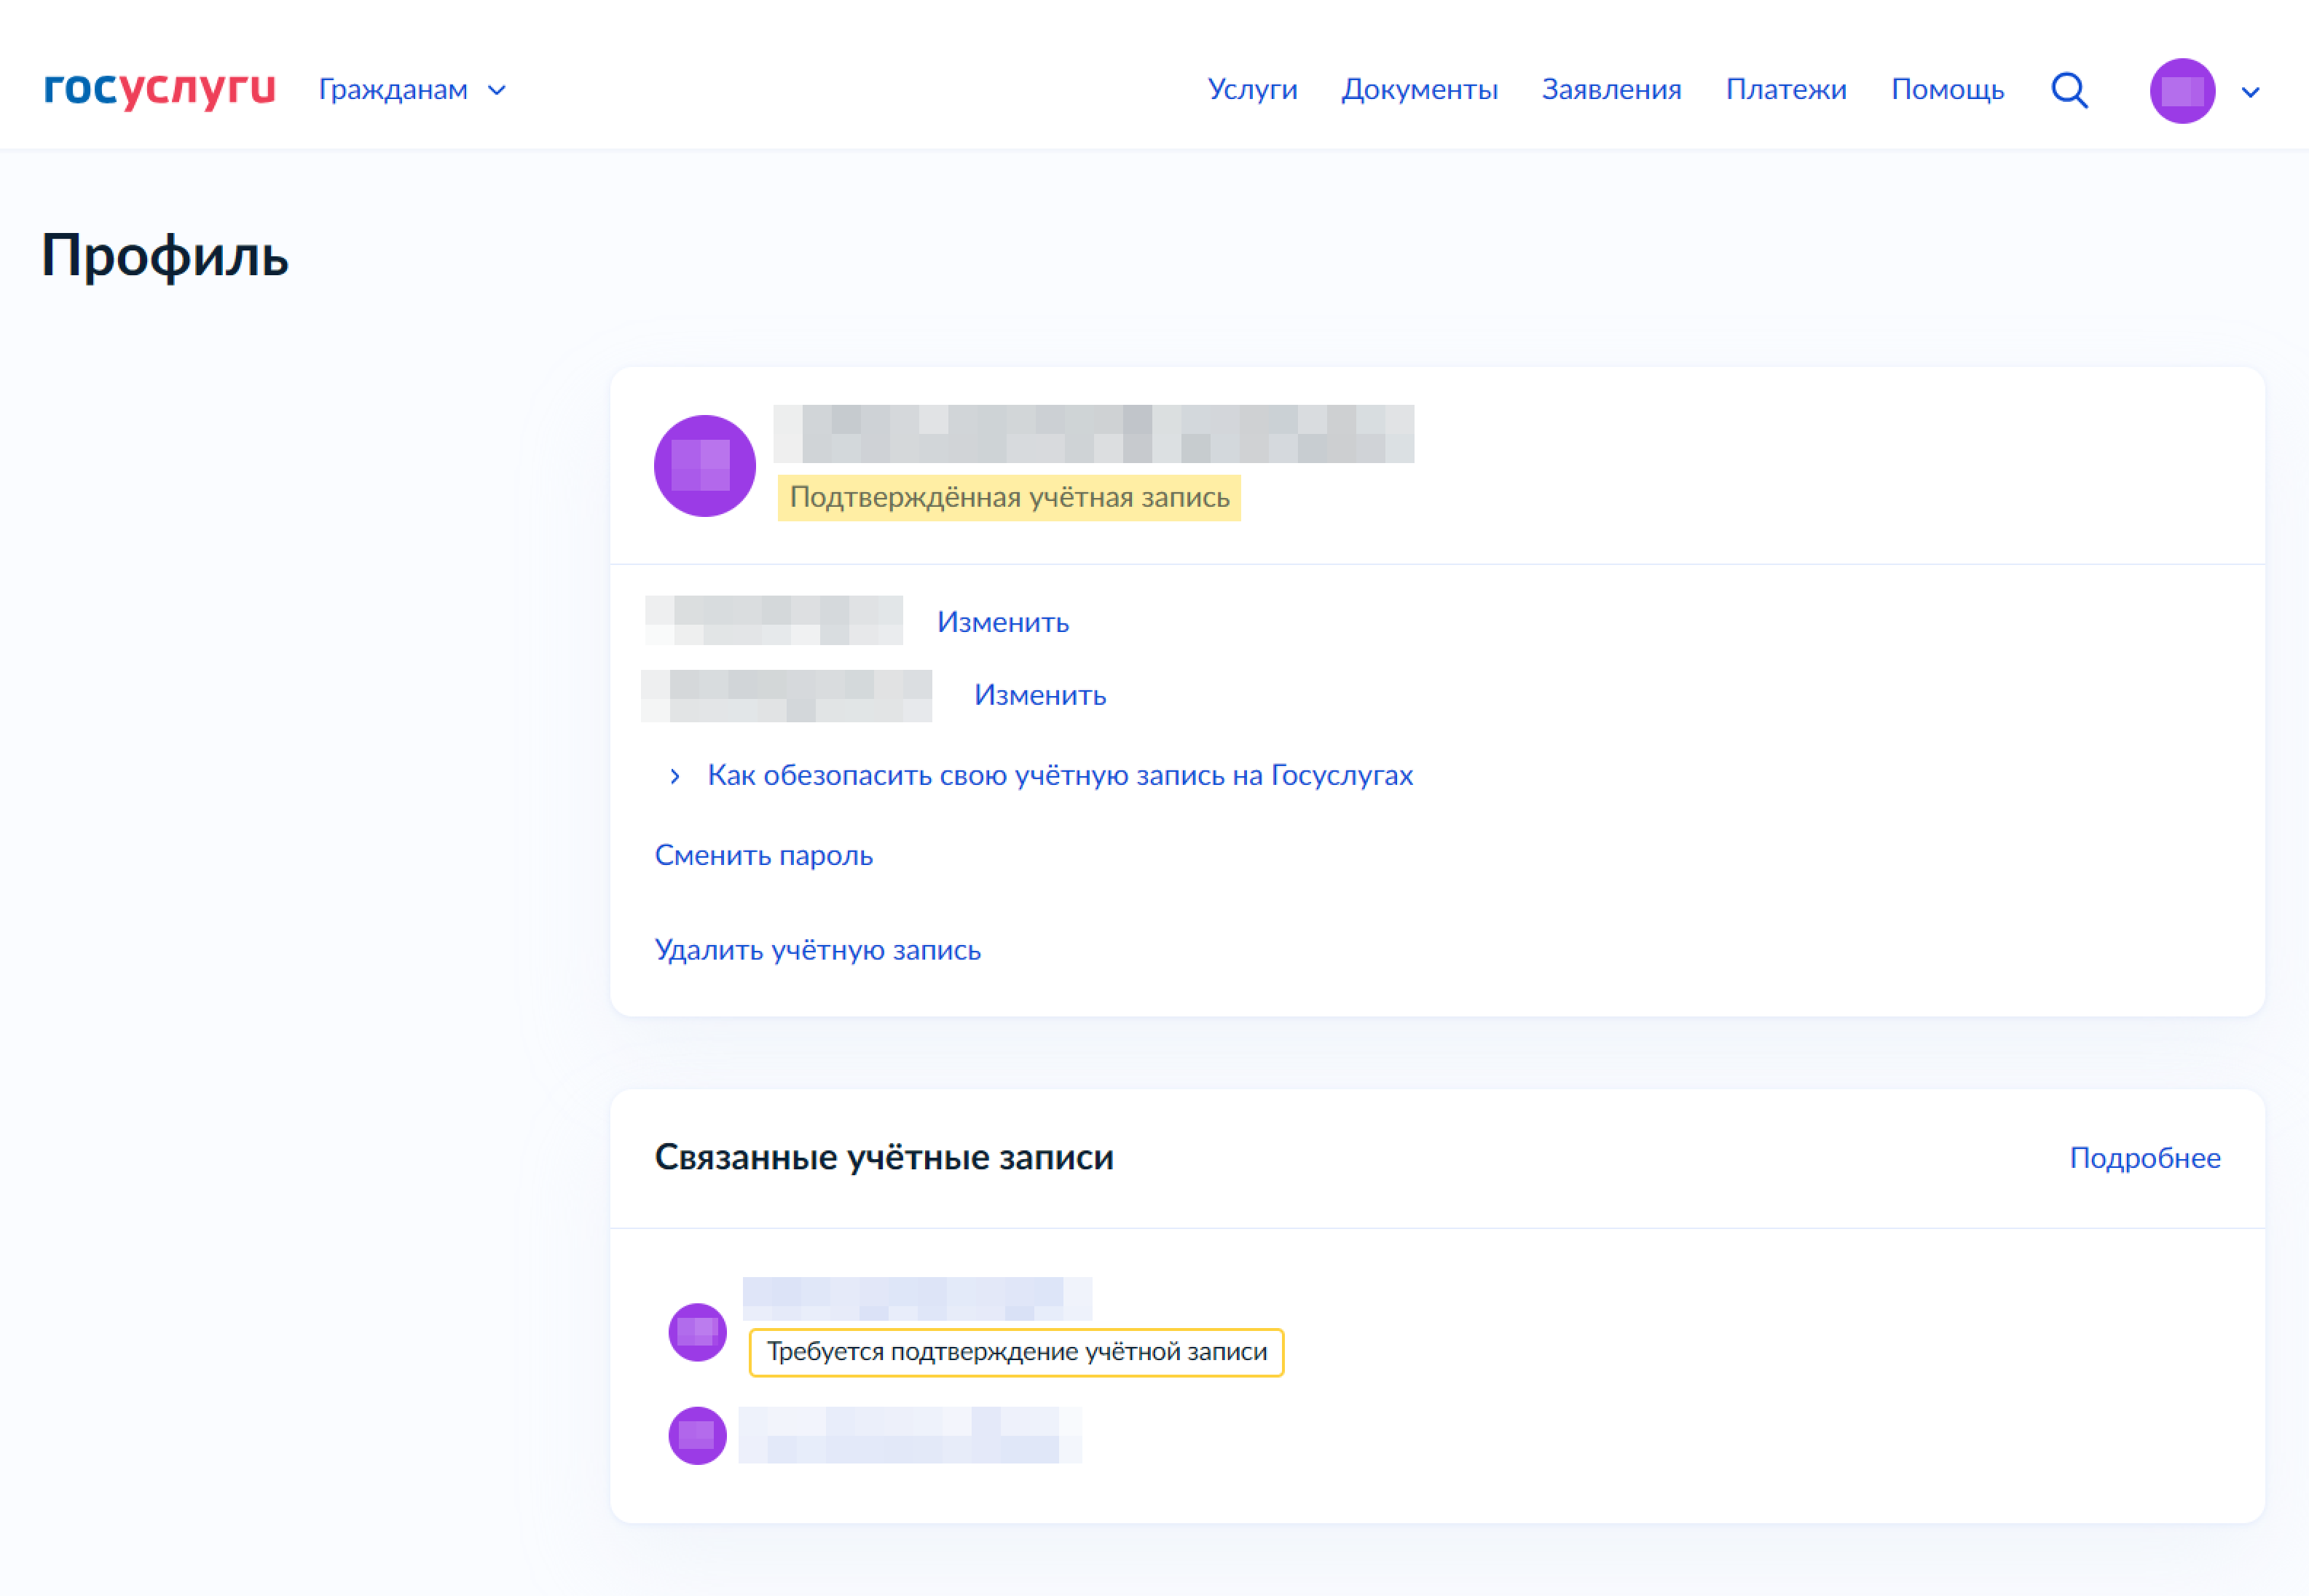Click the 'Связанные учётные записи' heading
2309x1596 pixels.
[x=884, y=1157]
